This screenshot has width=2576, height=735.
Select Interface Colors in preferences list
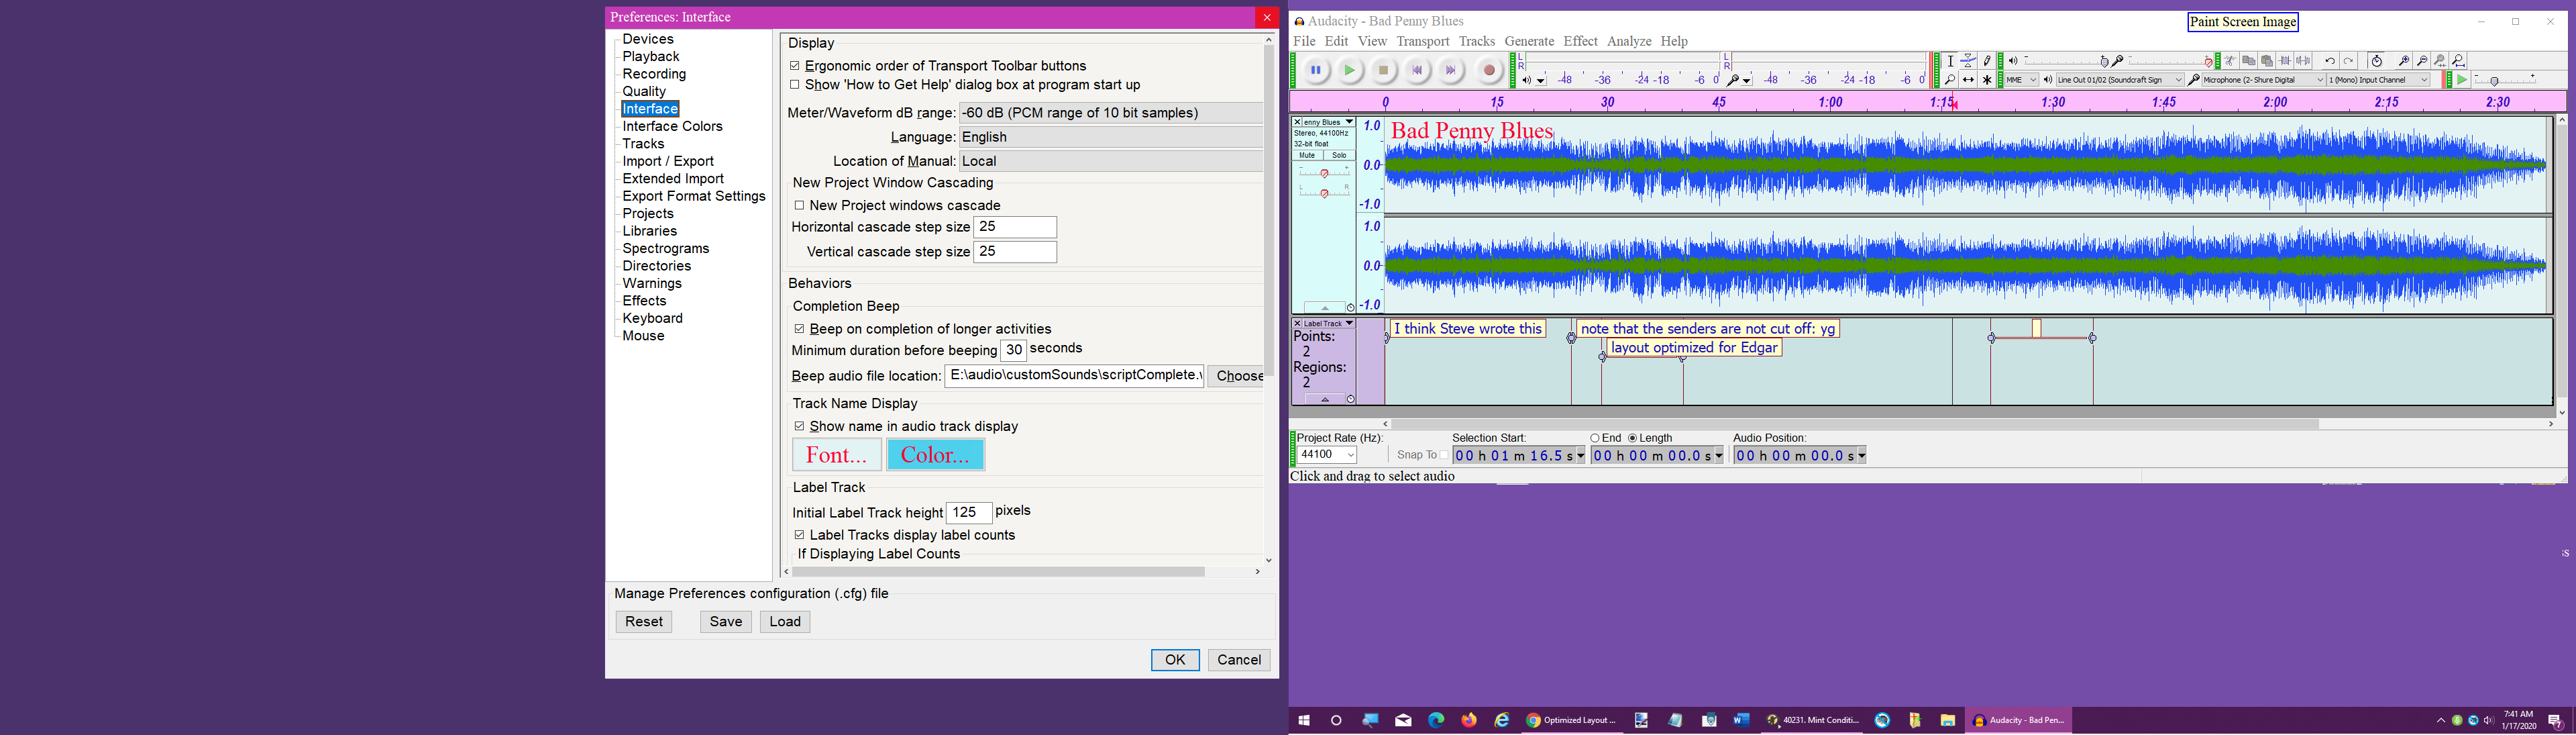pyautogui.click(x=673, y=126)
